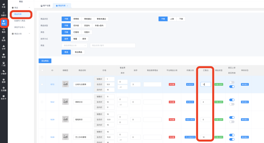Click the 导出商品 button
The image size is (264, 143).
point(78,52)
